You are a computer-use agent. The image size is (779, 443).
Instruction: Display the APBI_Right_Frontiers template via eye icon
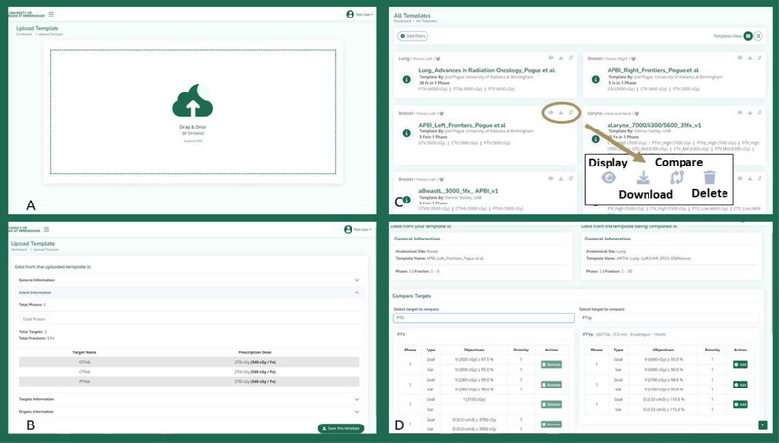coord(740,58)
